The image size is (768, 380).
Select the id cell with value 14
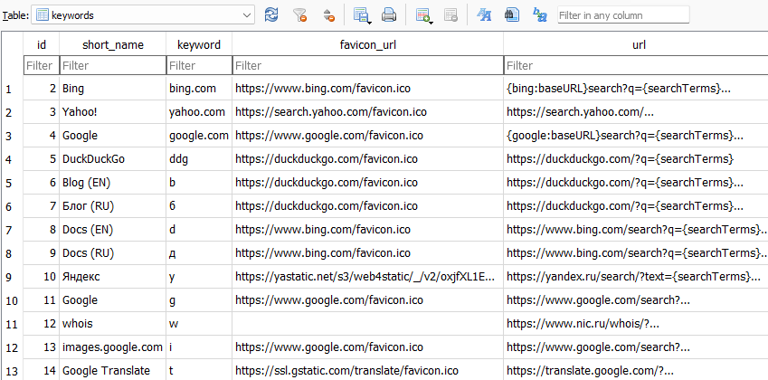42,371
